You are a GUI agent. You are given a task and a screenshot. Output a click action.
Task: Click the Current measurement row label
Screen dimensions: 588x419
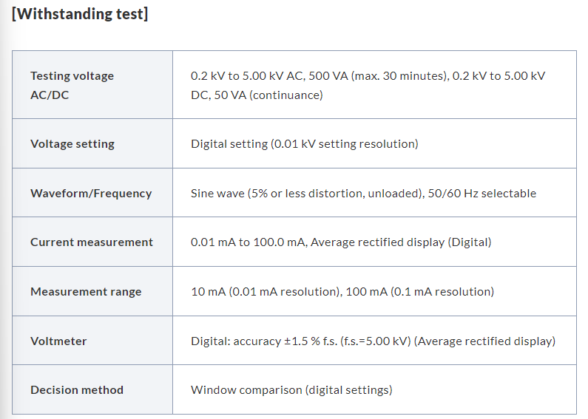pyautogui.click(x=92, y=242)
